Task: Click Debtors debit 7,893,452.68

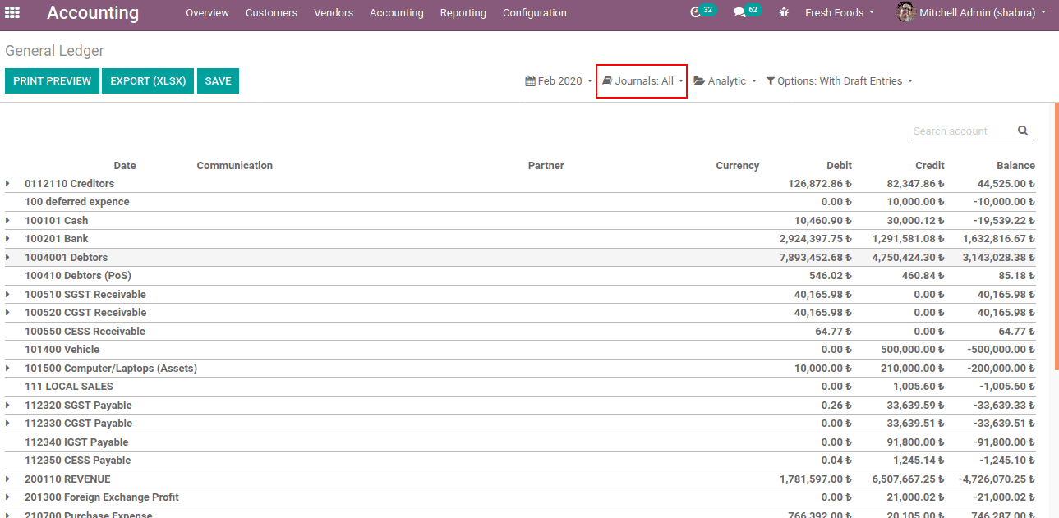Action: [x=816, y=257]
